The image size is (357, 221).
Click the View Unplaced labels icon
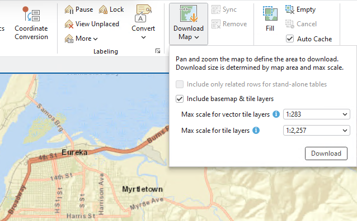pos(69,24)
